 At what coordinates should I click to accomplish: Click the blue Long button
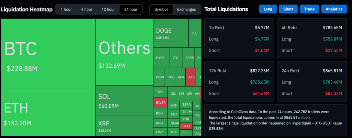click(x=268, y=9)
